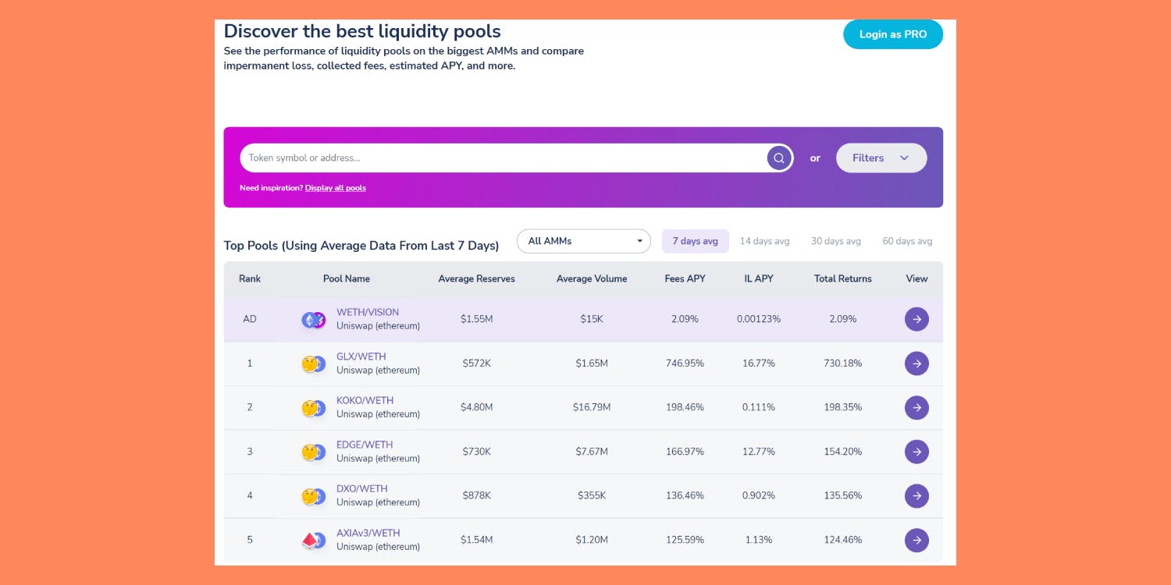Screen dimensions: 1171x585
Task: Open WETH/VISION pool view arrow
Action: coord(917,319)
